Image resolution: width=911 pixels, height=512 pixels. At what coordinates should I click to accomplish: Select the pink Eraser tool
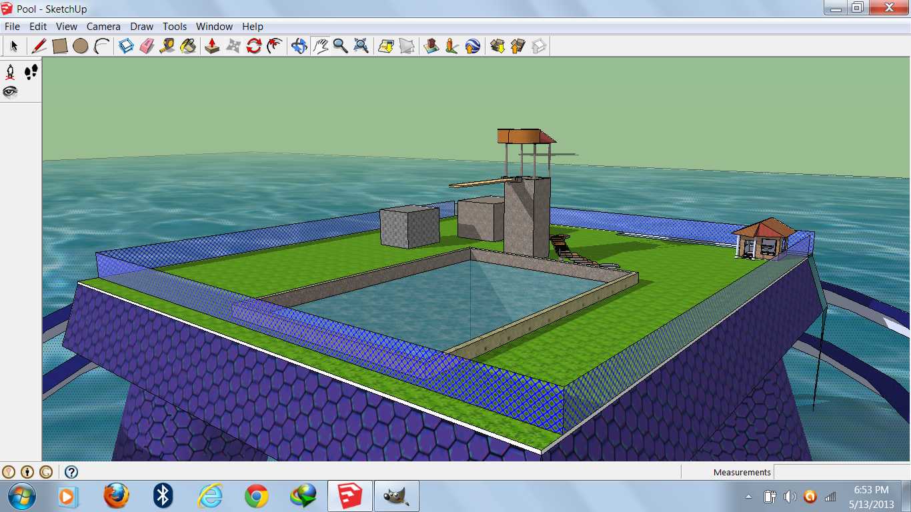tap(147, 46)
